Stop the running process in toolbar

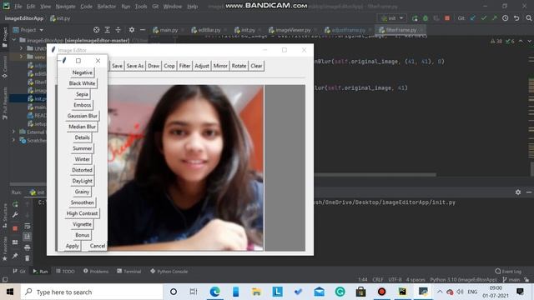(x=447, y=18)
